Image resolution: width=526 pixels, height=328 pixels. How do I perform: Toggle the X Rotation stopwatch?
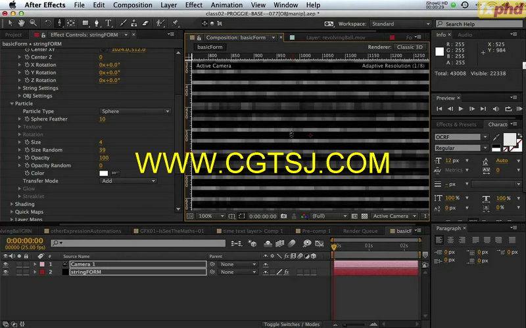click(27, 65)
